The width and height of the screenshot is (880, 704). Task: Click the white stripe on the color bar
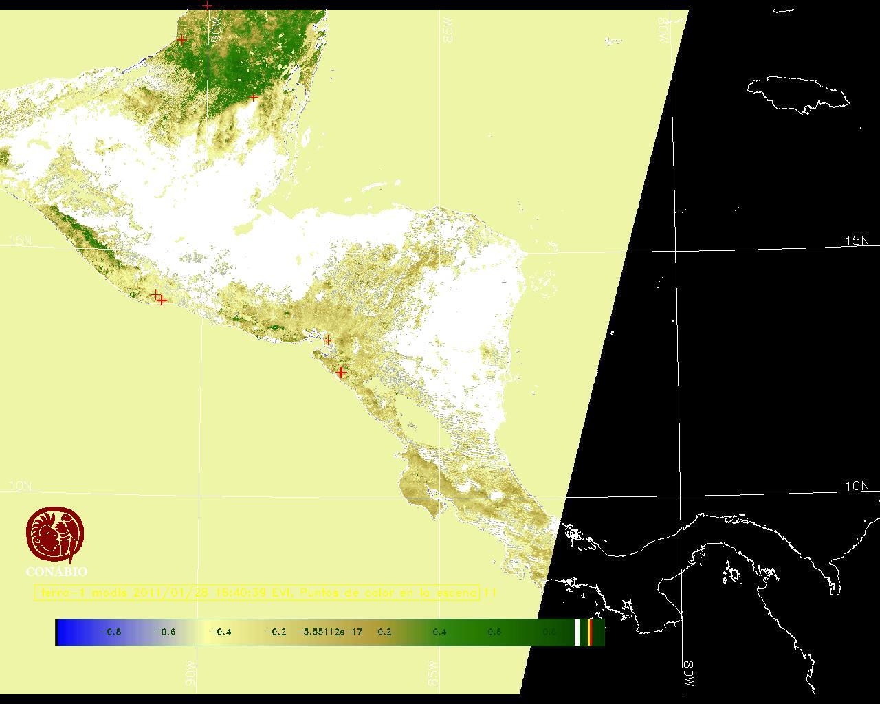pos(577,632)
